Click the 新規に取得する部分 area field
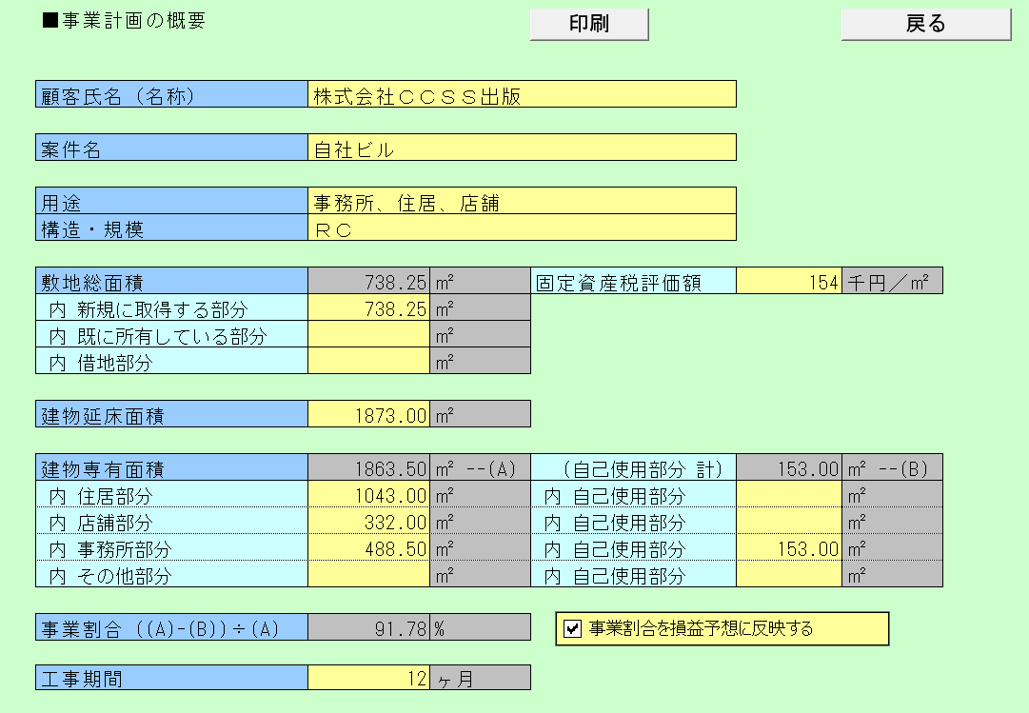The image size is (1029, 713). pos(368,308)
